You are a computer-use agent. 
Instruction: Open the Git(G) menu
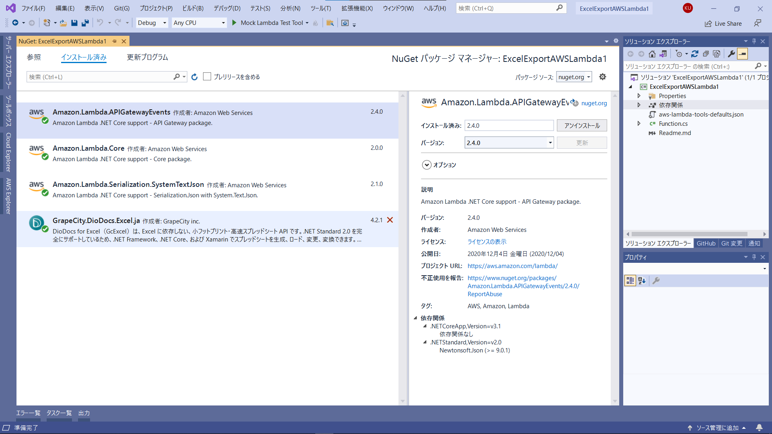click(x=122, y=8)
